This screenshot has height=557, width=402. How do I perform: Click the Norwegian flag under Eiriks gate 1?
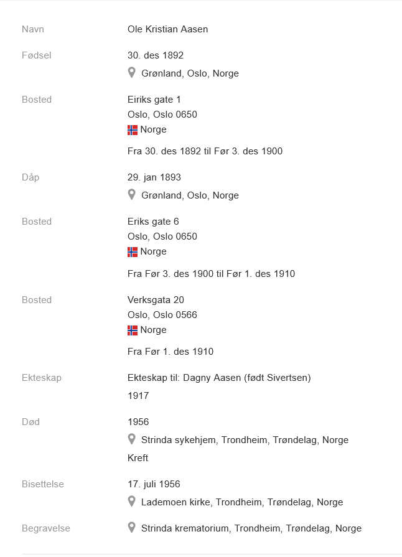[133, 129]
